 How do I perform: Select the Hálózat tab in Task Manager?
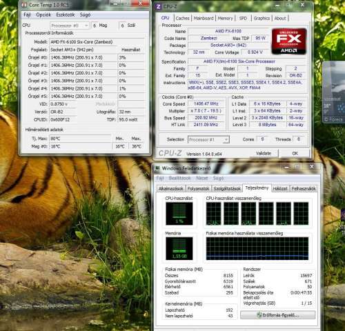280,189
